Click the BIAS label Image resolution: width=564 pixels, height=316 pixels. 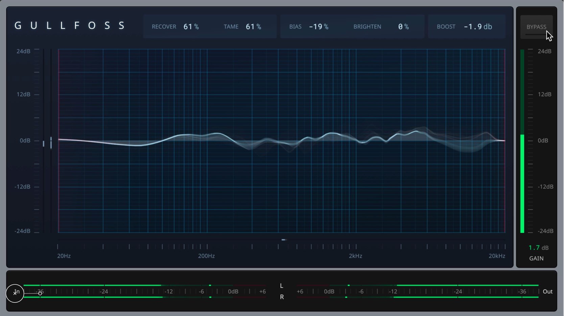295,27
